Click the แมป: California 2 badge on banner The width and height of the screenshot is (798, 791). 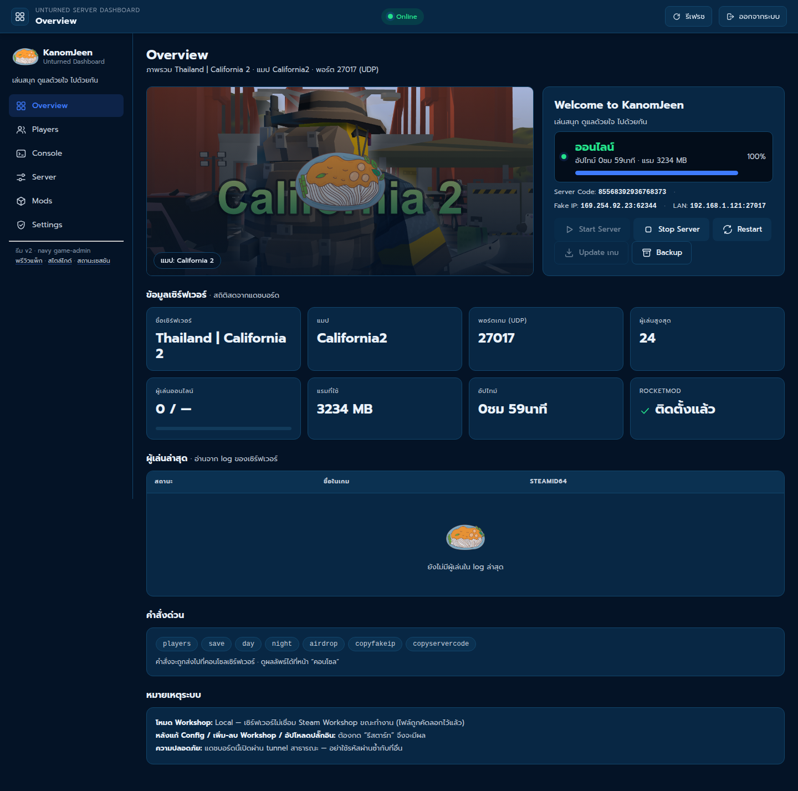tap(187, 261)
